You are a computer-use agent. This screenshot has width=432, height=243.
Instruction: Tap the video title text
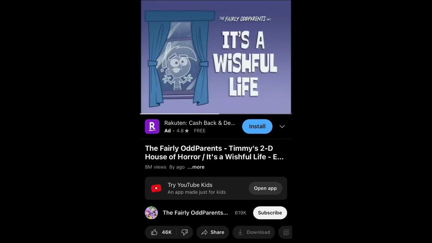[214, 153]
